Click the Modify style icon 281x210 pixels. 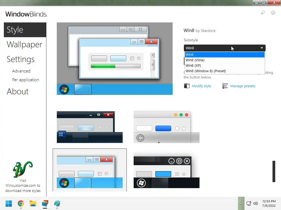coord(187,86)
